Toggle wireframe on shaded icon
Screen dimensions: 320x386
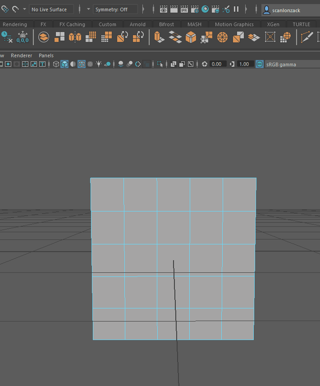click(82, 64)
